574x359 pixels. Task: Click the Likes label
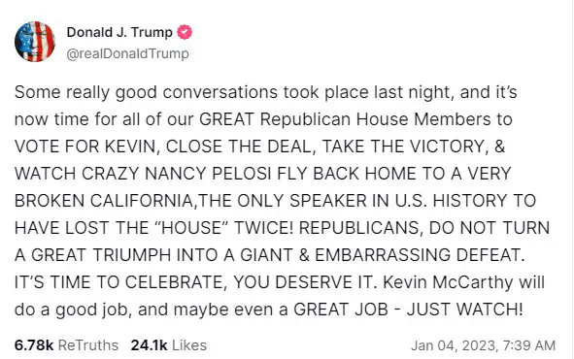tap(189, 345)
